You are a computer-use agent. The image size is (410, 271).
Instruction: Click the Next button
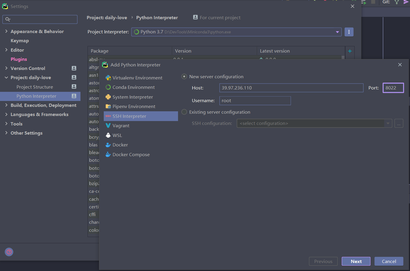click(356, 261)
